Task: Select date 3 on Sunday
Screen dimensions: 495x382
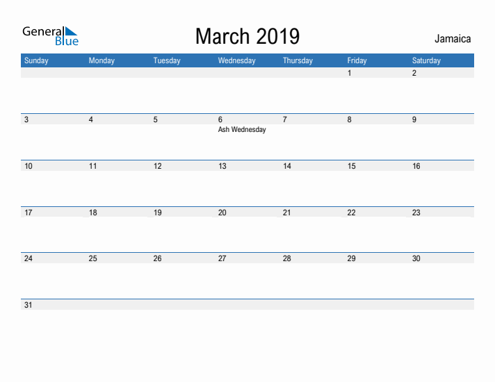Action: pyautogui.click(x=26, y=119)
